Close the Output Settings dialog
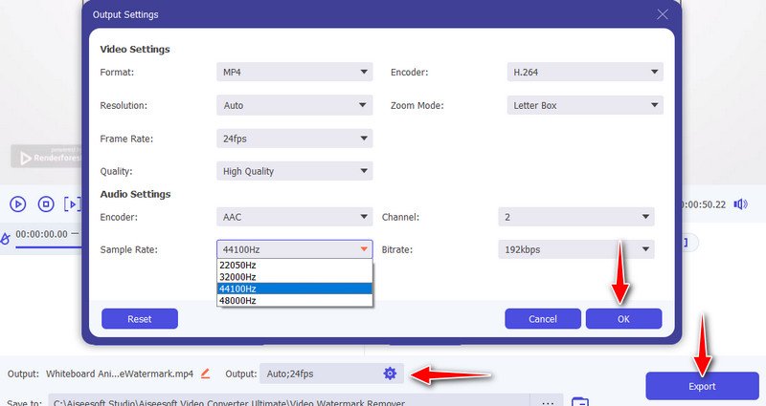Image resolution: width=766 pixels, height=406 pixels. (662, 14)
